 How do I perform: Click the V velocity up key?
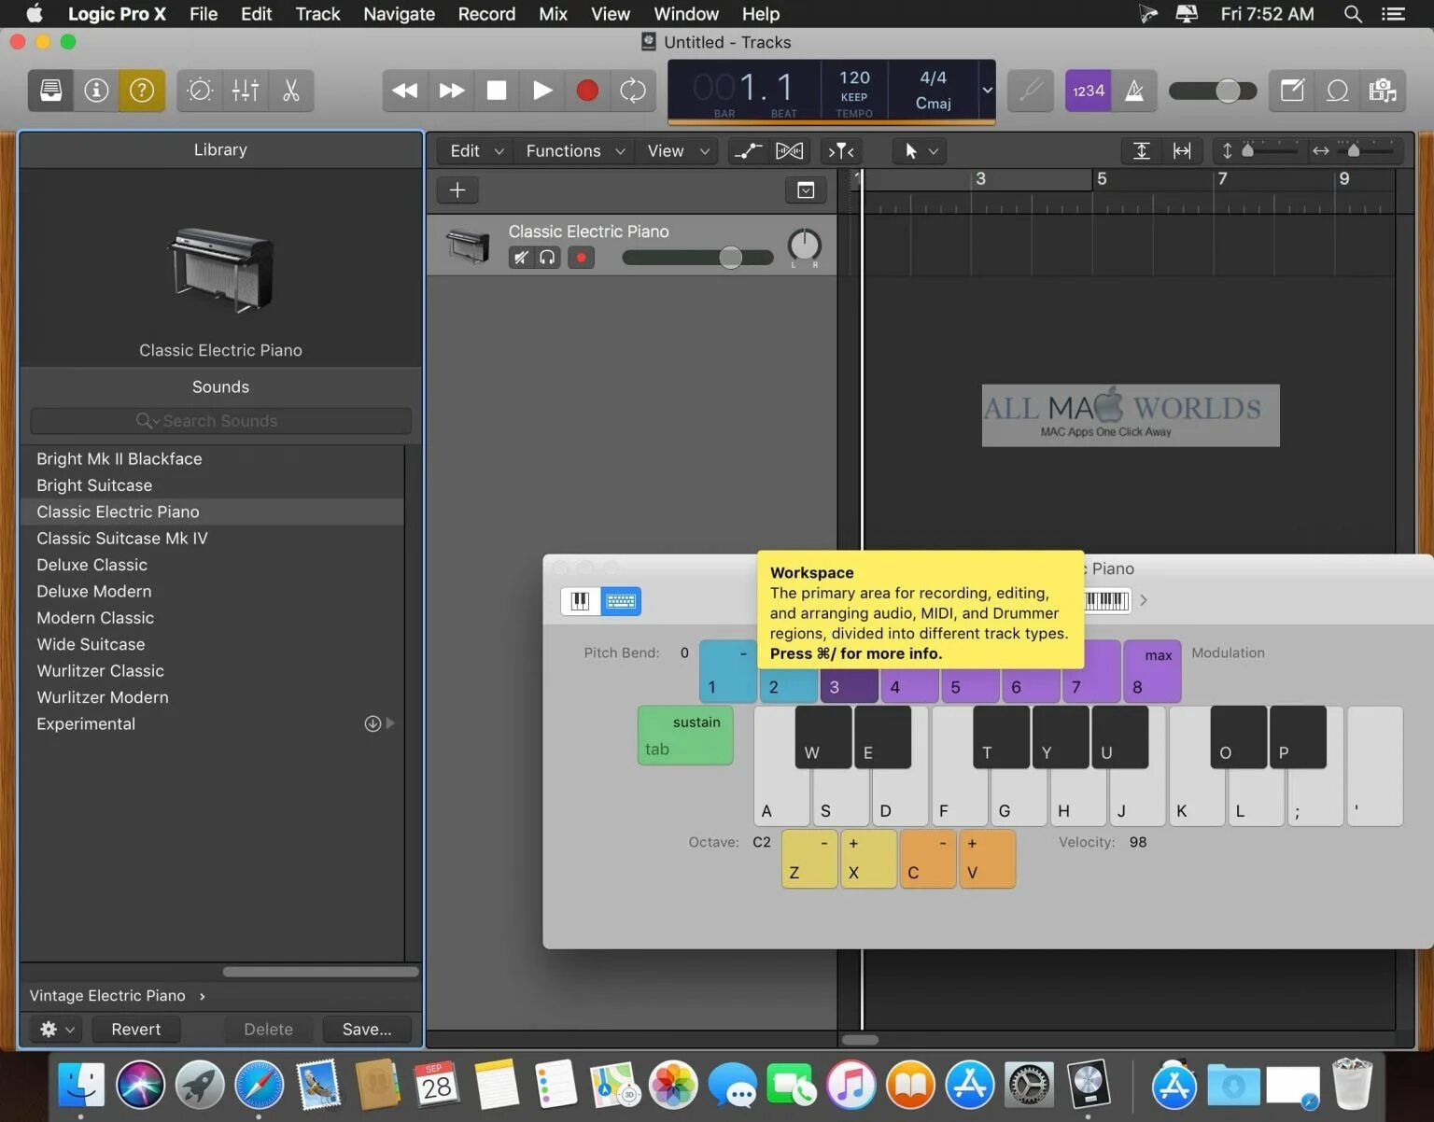(x=986, y=859)
